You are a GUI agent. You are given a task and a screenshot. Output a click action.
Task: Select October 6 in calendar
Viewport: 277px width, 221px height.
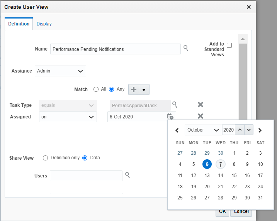pos(207,164)
